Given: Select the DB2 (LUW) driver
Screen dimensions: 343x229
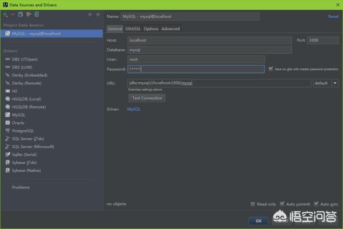Looking at the screenshot, I should point(22,67).
